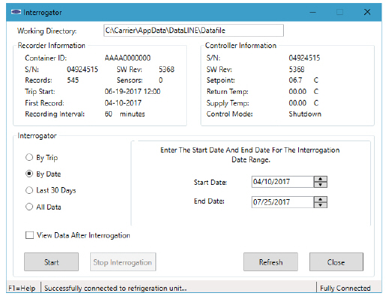Click the Start Date field 04/10/2017
This screenshot has width=386, height=296.
pyautogui.click(x=282, y=182)
